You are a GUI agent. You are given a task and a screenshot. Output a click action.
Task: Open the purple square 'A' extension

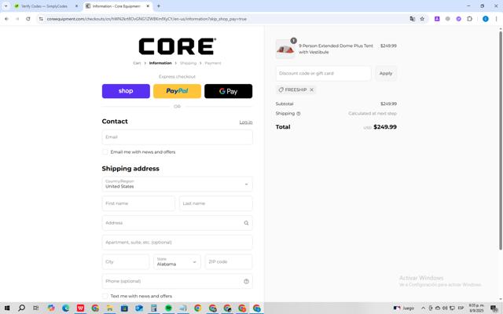pos(437,19)
